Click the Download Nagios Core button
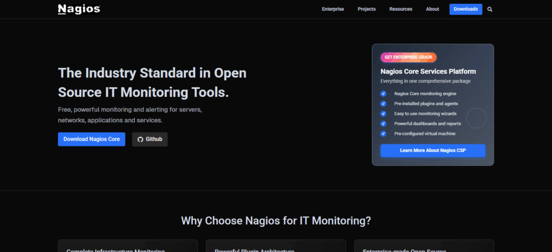The width and height of the screenshot is (552, 252). (92, 139)
